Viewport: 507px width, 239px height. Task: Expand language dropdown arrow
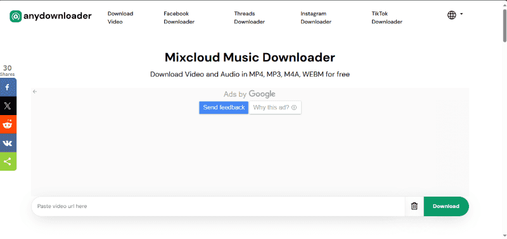pos(461,14)
